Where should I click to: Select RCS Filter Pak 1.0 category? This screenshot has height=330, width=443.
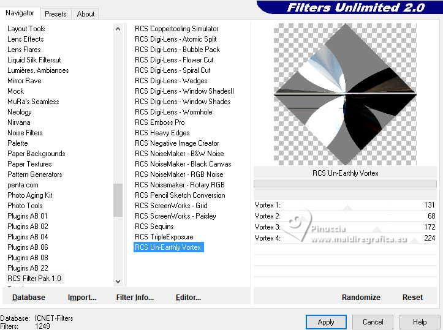pyautogui.click(x=34, y=279)
